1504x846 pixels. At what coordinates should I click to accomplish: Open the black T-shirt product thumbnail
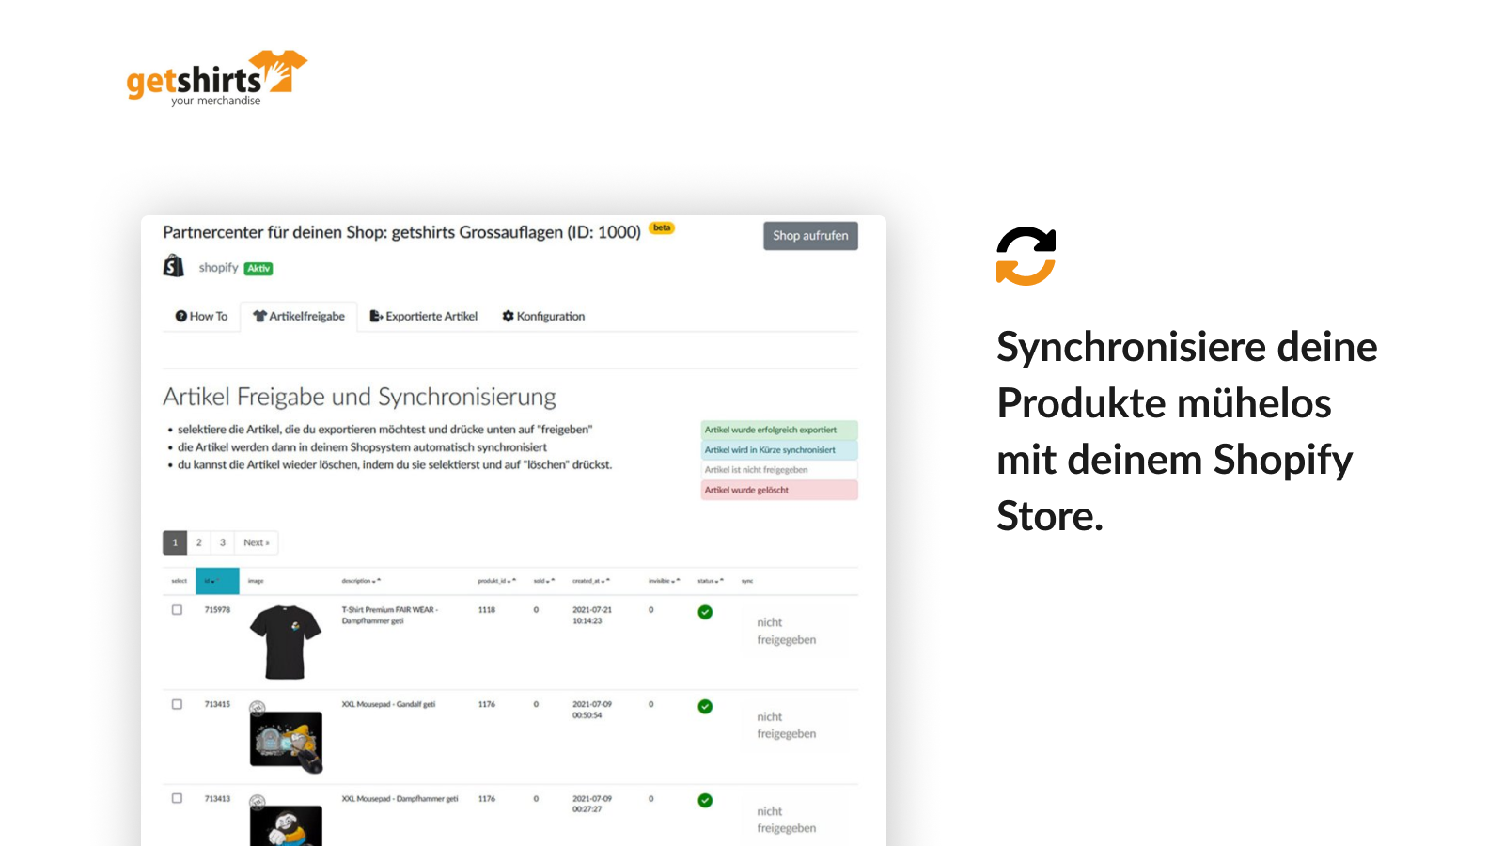[286, 642]
